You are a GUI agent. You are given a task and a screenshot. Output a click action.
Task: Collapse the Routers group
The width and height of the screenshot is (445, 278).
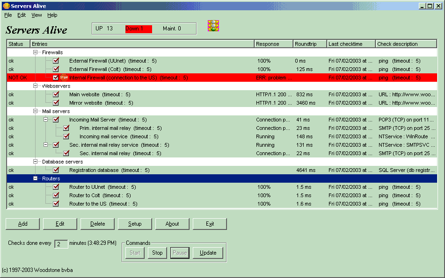click(35, 178)
